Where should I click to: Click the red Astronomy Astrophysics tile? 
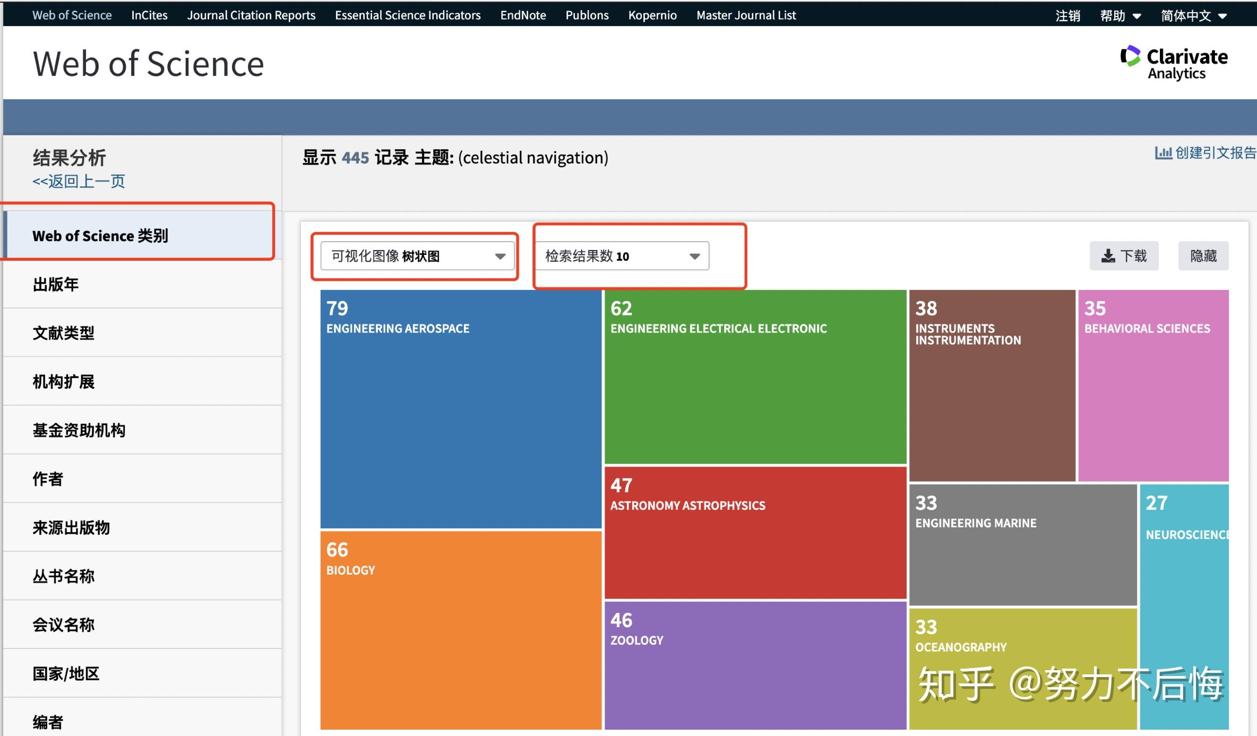click(x=755, y=533)
